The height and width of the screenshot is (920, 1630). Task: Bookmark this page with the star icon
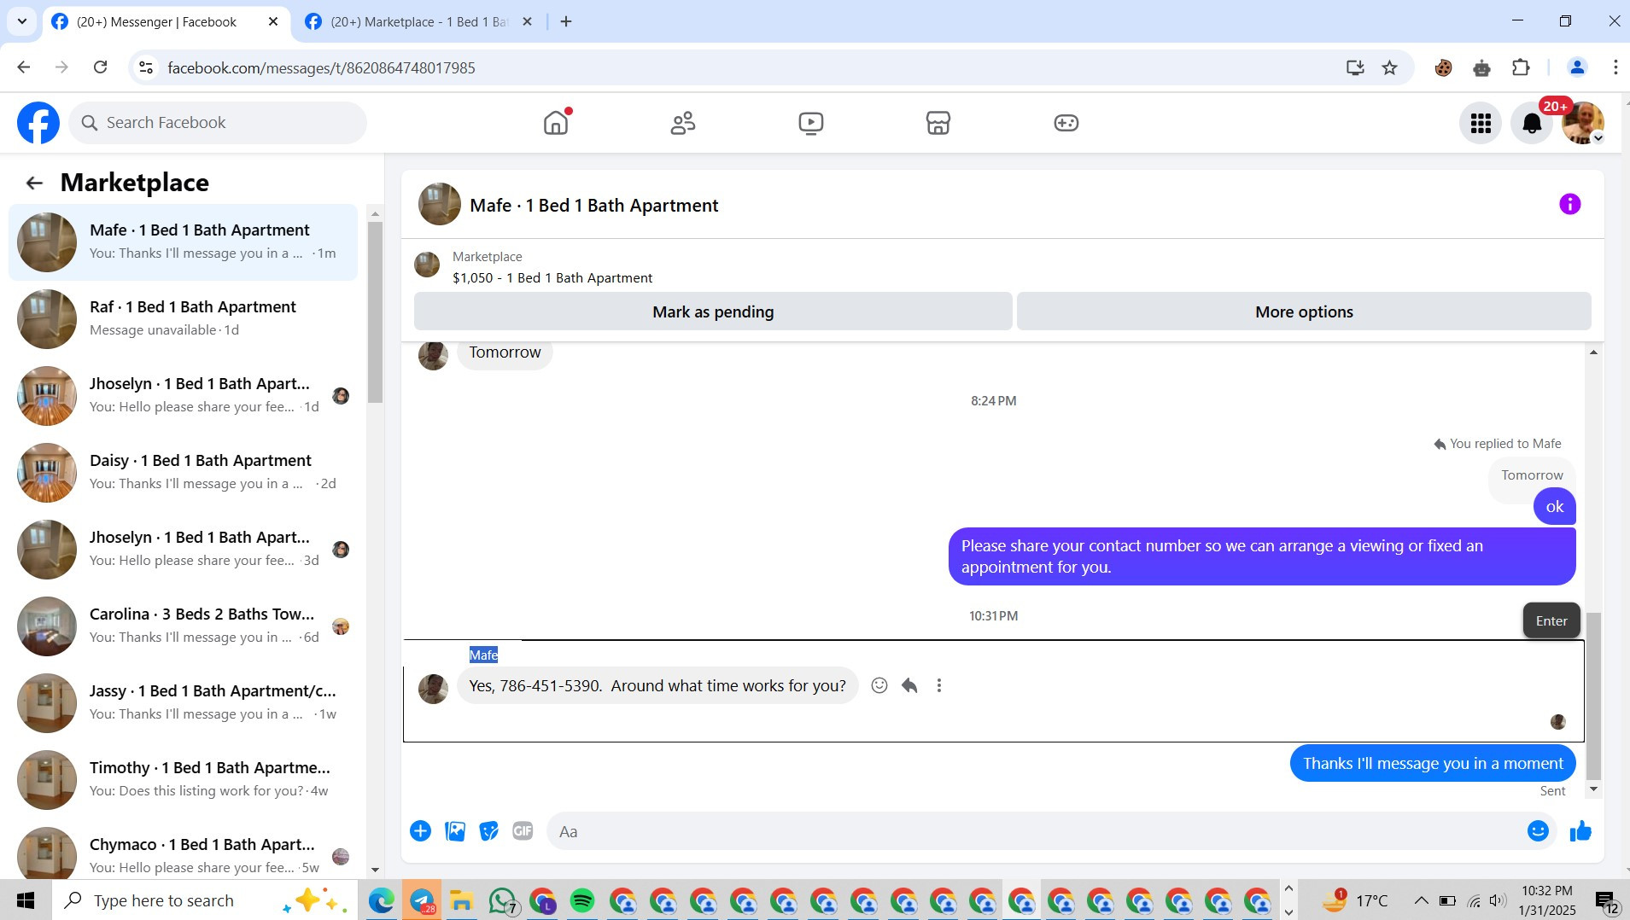tap(1390, 67)
